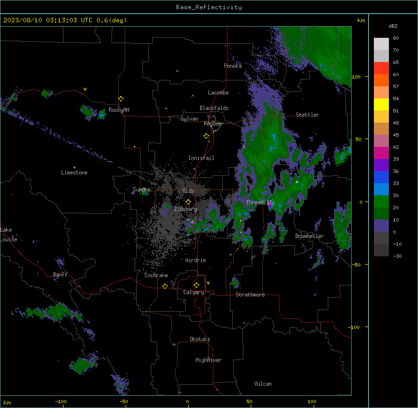
Task: Select the Airdrie label
Action: point(196,260)
